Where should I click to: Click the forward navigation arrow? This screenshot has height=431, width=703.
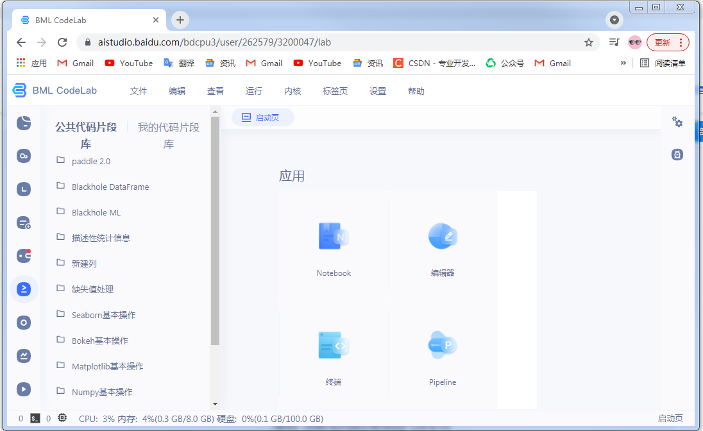(42, 42)
